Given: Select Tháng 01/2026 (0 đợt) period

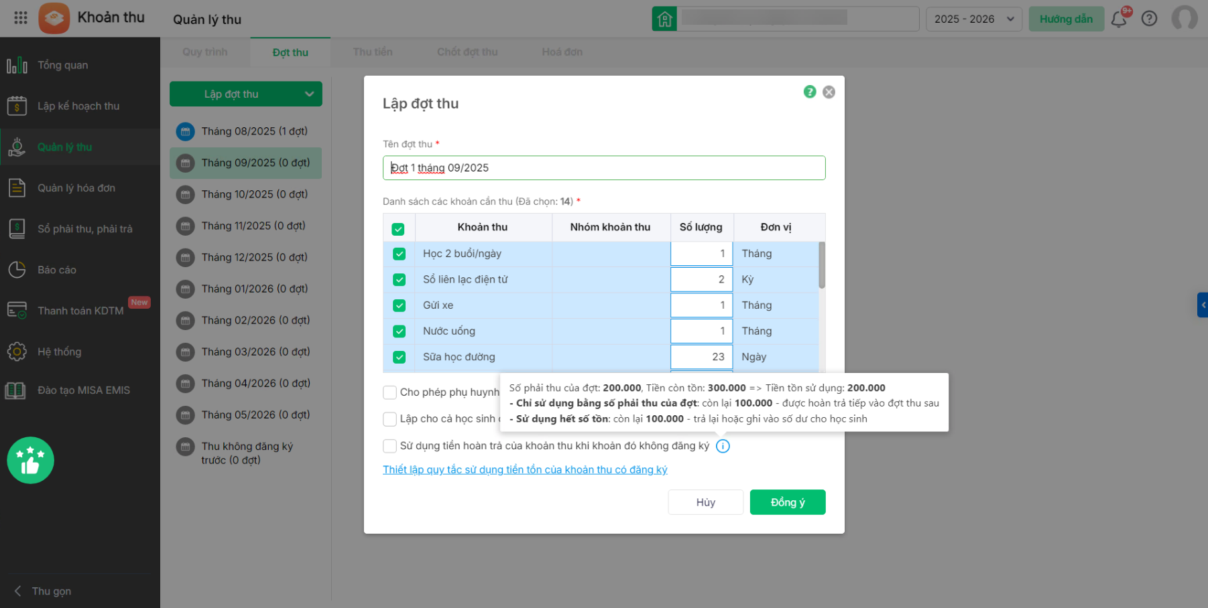Looking at the screenshot, I should (246, 289).
